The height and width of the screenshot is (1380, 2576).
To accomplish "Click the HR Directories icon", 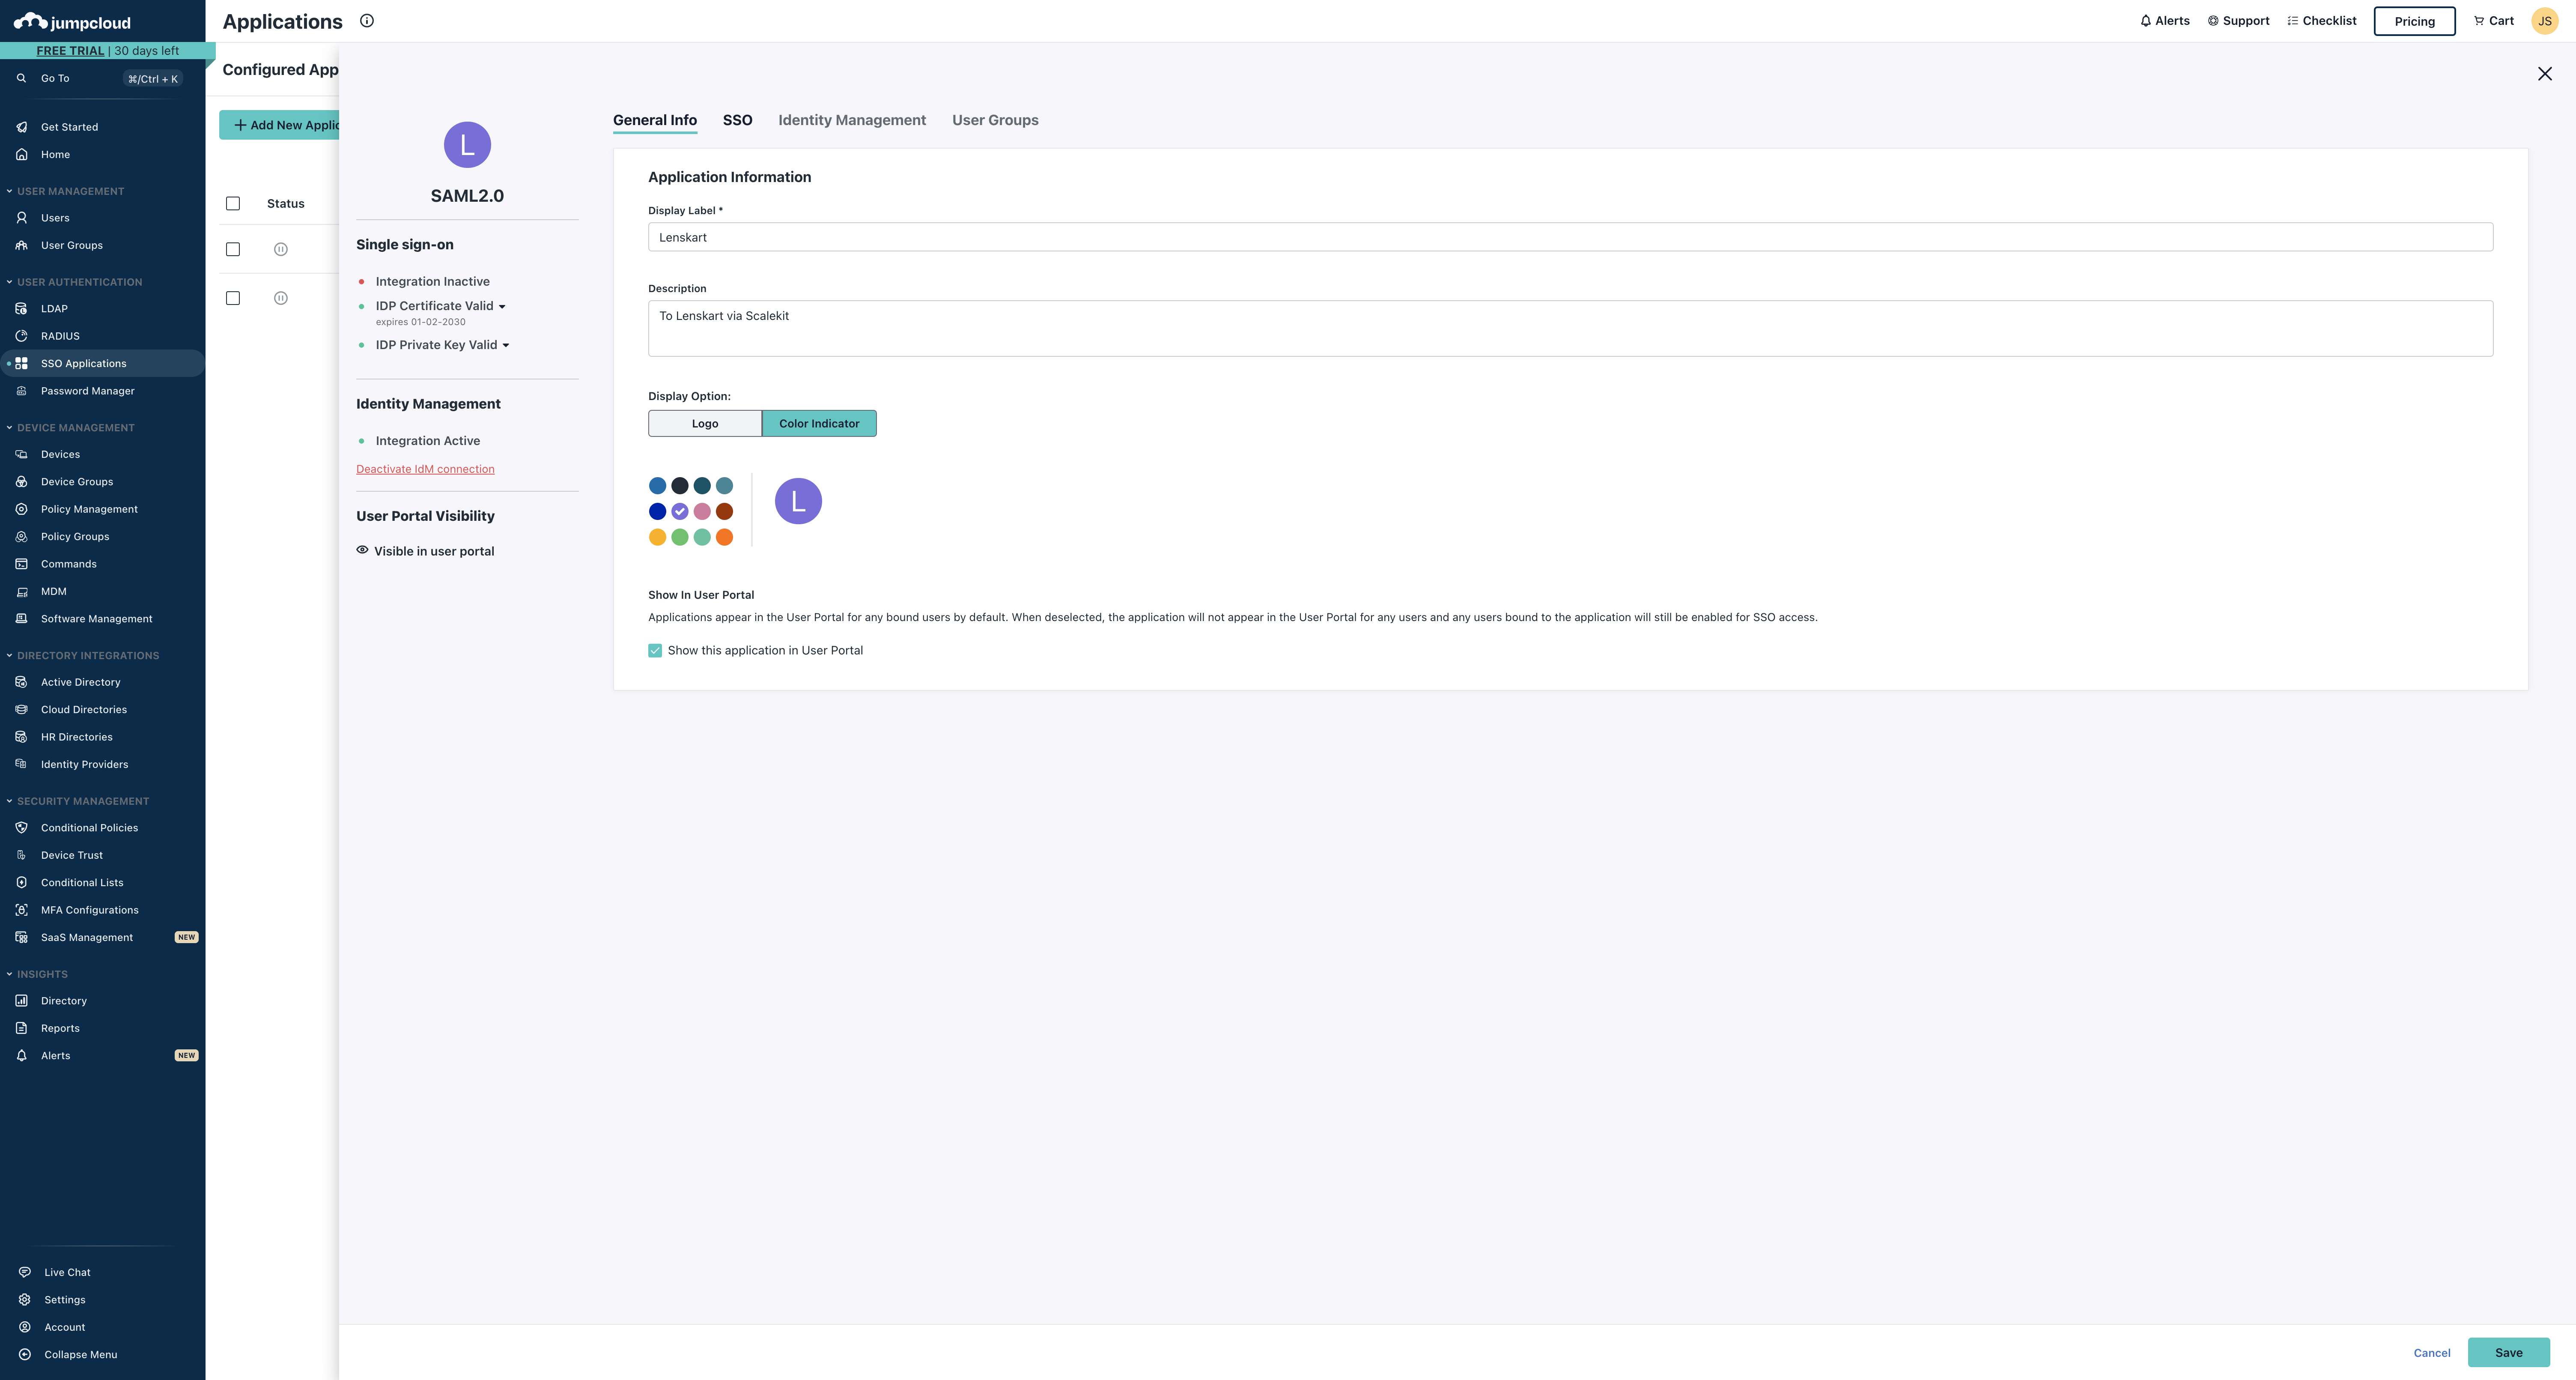I will 21,737.
